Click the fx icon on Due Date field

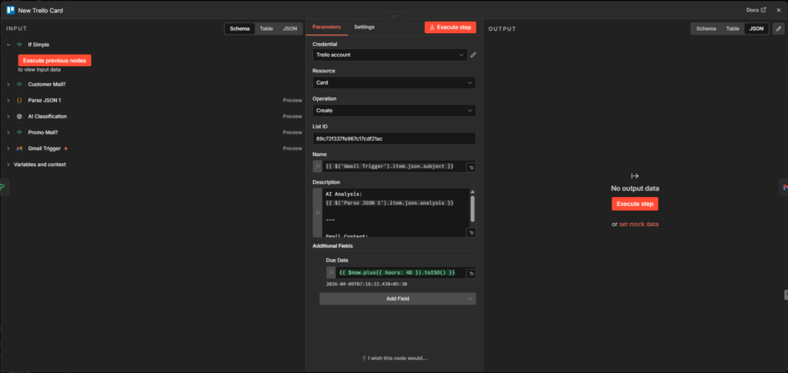[x=331, y=272]
